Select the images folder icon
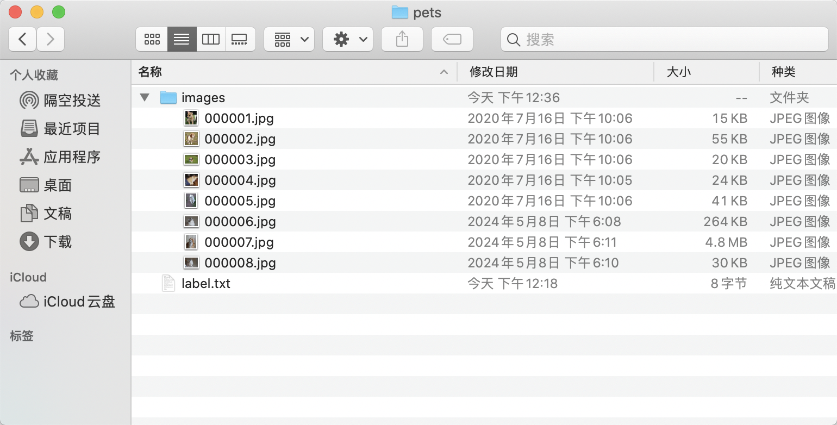This screenshot has height=425, width=837. click(x=169, y=98)
